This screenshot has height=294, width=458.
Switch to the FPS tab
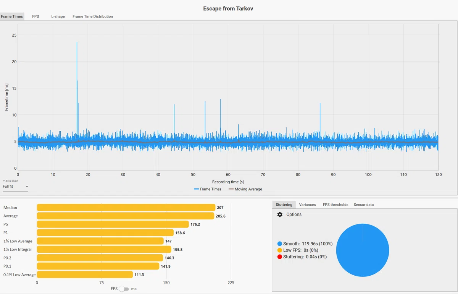(35, 16)
